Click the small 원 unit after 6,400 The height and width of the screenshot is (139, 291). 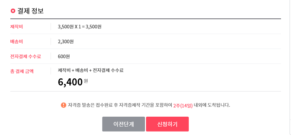tap(86, 81)
